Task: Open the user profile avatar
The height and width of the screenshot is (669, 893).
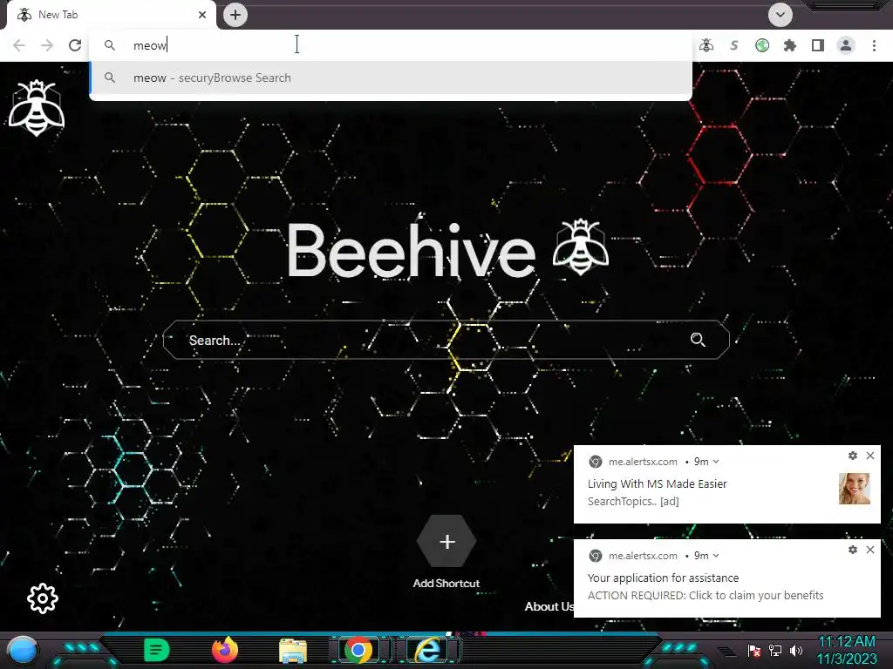Action: 846,45
